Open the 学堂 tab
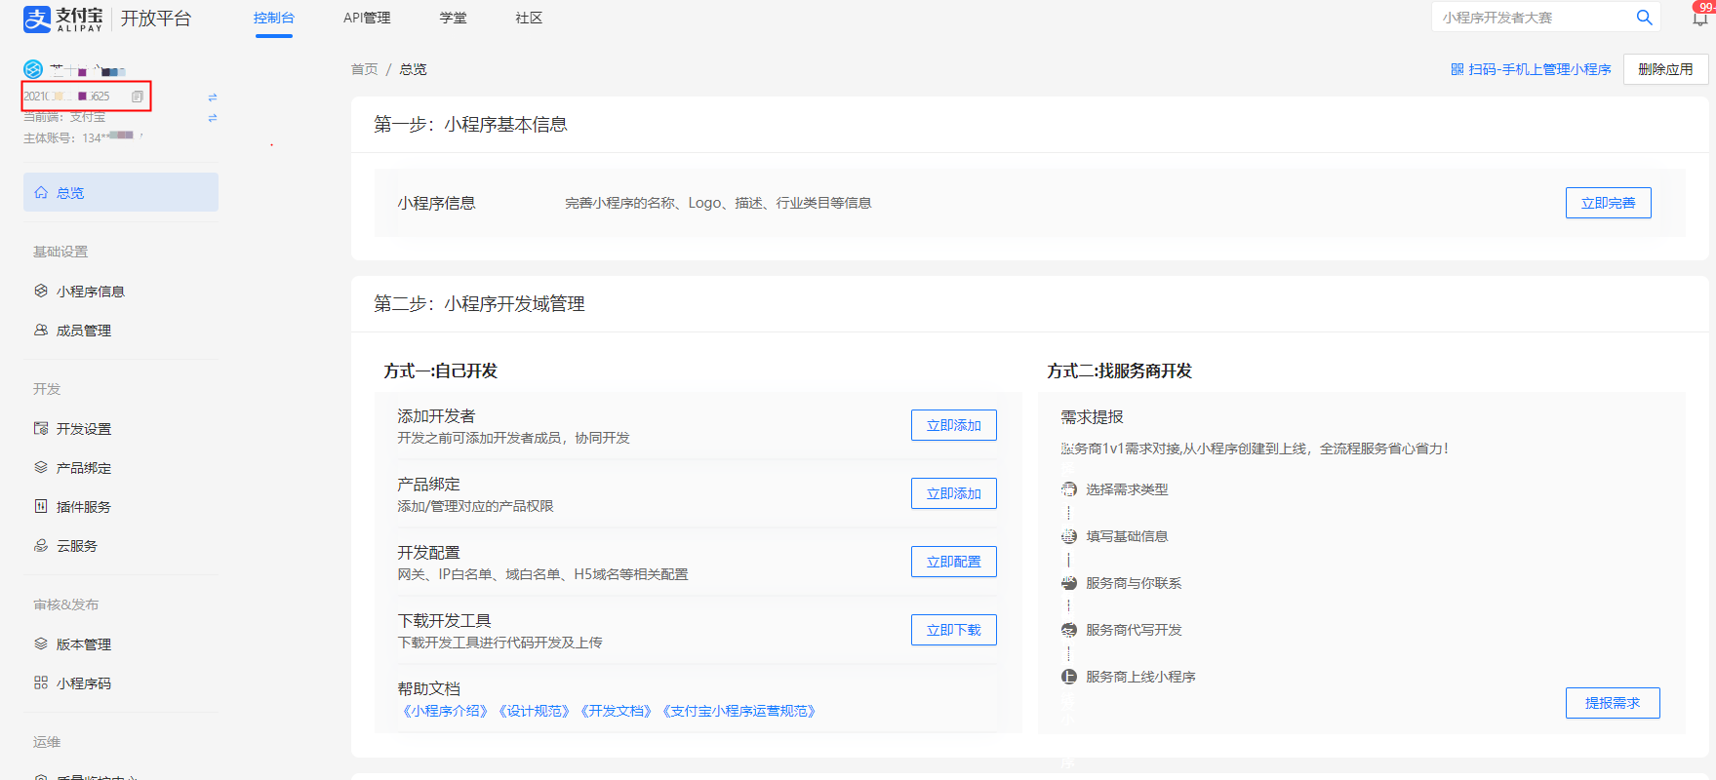 coord(453,18)
